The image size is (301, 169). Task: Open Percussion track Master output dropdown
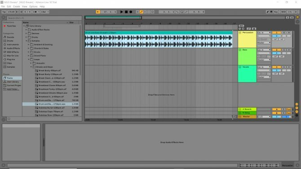coord(264,43)
